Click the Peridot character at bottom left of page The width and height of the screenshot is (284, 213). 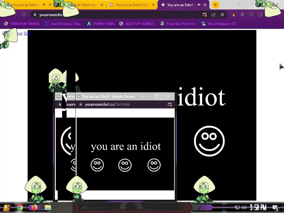pyautogui.click(x=36, y=189)
